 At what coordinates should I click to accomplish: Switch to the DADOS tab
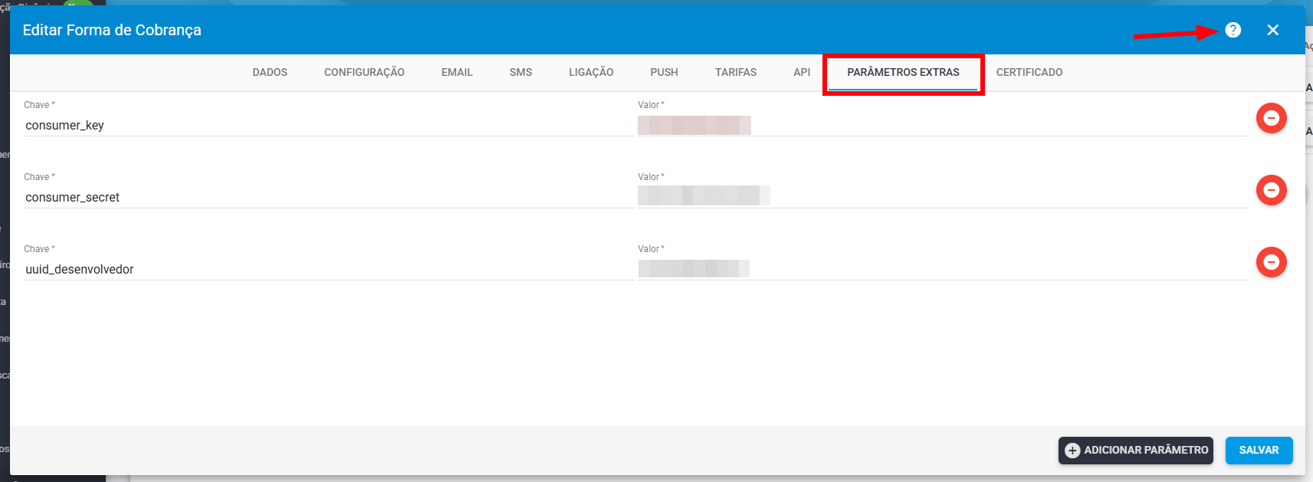[270, 72]
